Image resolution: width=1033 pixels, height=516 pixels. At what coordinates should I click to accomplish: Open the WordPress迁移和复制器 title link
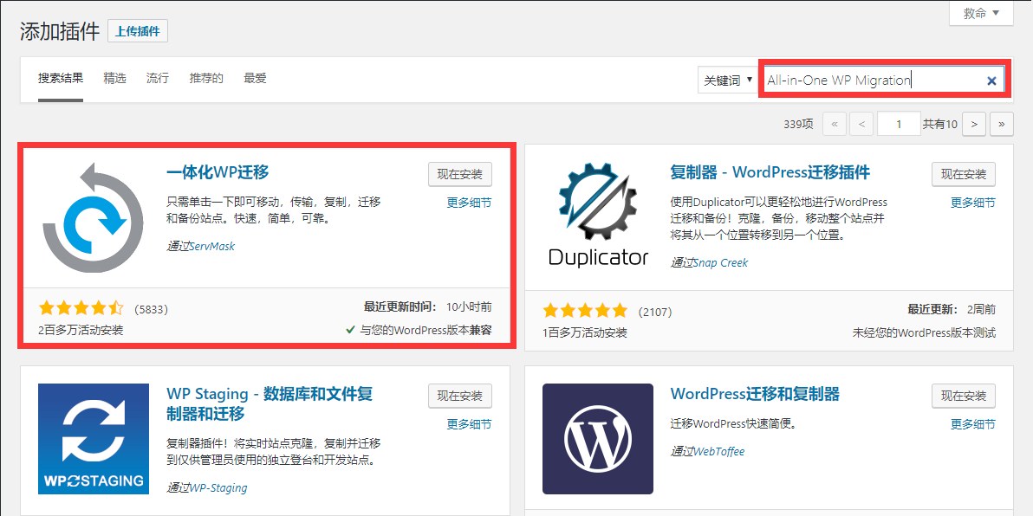coord(755,394)
